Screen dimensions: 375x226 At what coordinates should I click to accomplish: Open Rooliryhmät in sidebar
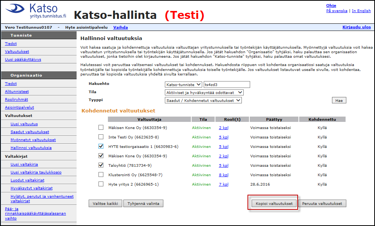(16, 99)
